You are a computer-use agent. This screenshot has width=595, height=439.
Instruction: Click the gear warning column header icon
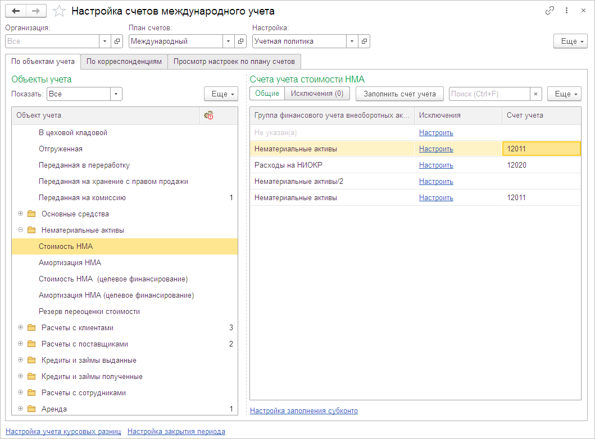pos(208,115)
